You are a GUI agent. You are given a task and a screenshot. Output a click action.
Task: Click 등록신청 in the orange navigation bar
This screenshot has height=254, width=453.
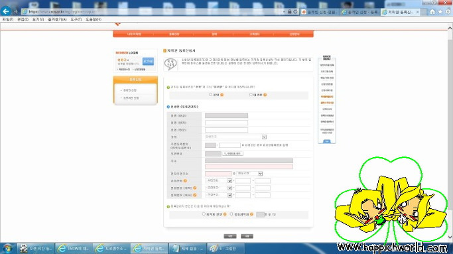(x=174, y=34)
